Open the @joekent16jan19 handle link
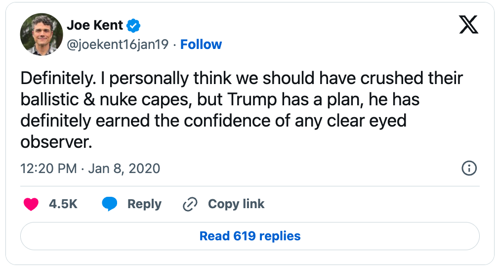 (118, 44)
